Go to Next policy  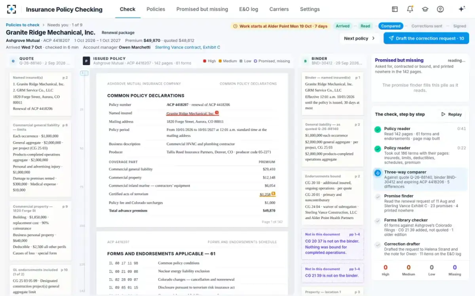359,38
